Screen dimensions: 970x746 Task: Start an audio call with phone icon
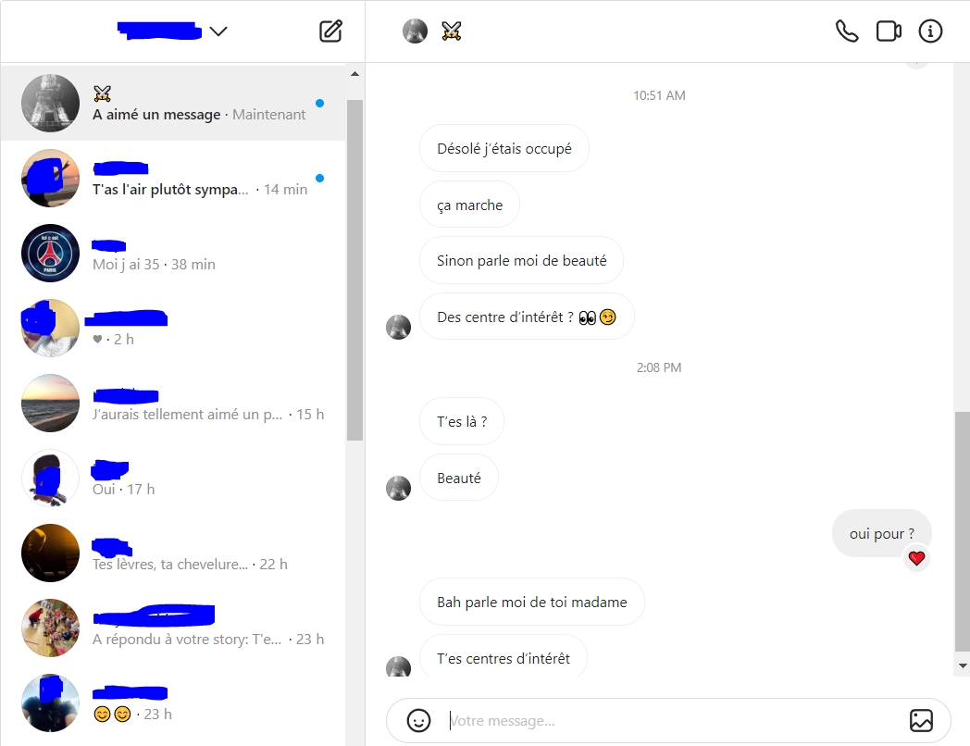click(847, 31)
